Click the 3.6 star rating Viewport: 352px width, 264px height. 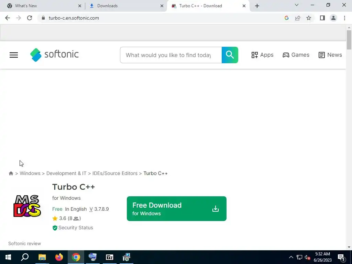(66, 218)
